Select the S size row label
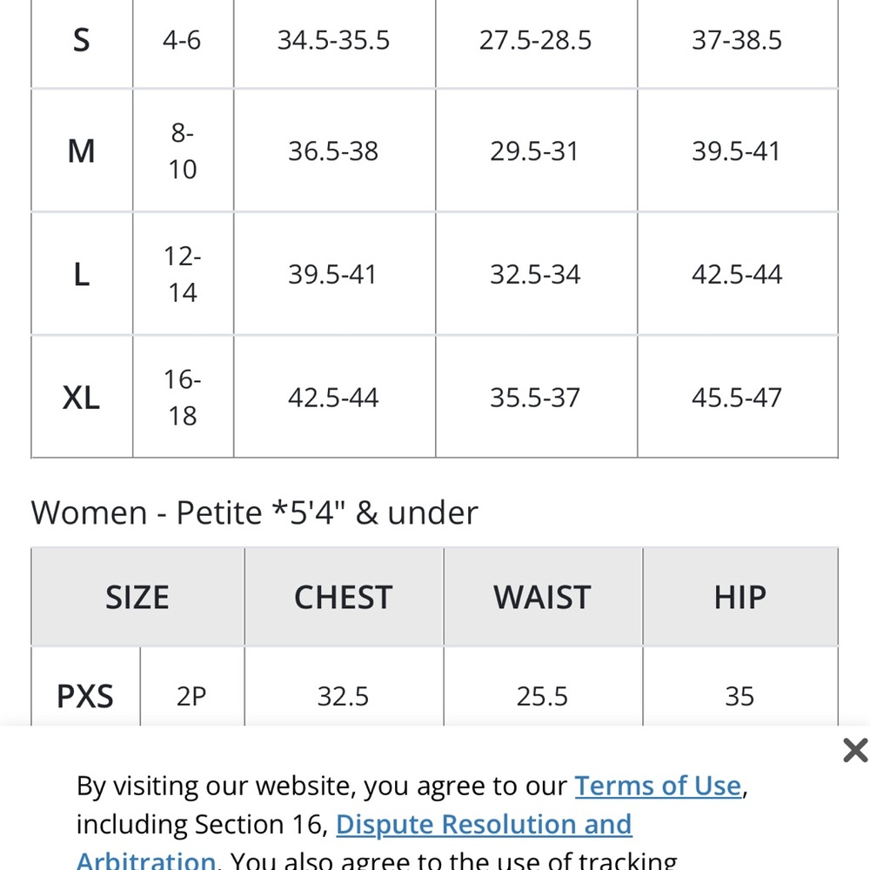 click(82, 41)
